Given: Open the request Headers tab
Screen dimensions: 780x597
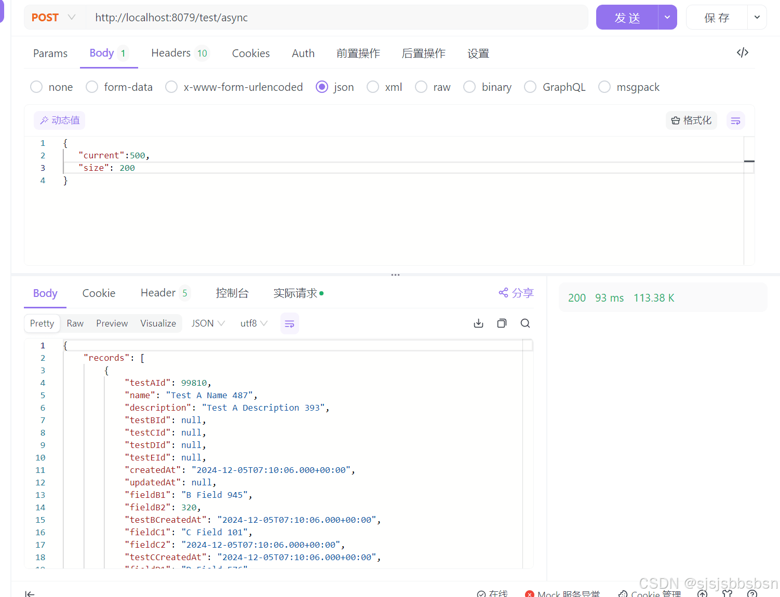Looking at the screenshot, I should coord(180,53).
